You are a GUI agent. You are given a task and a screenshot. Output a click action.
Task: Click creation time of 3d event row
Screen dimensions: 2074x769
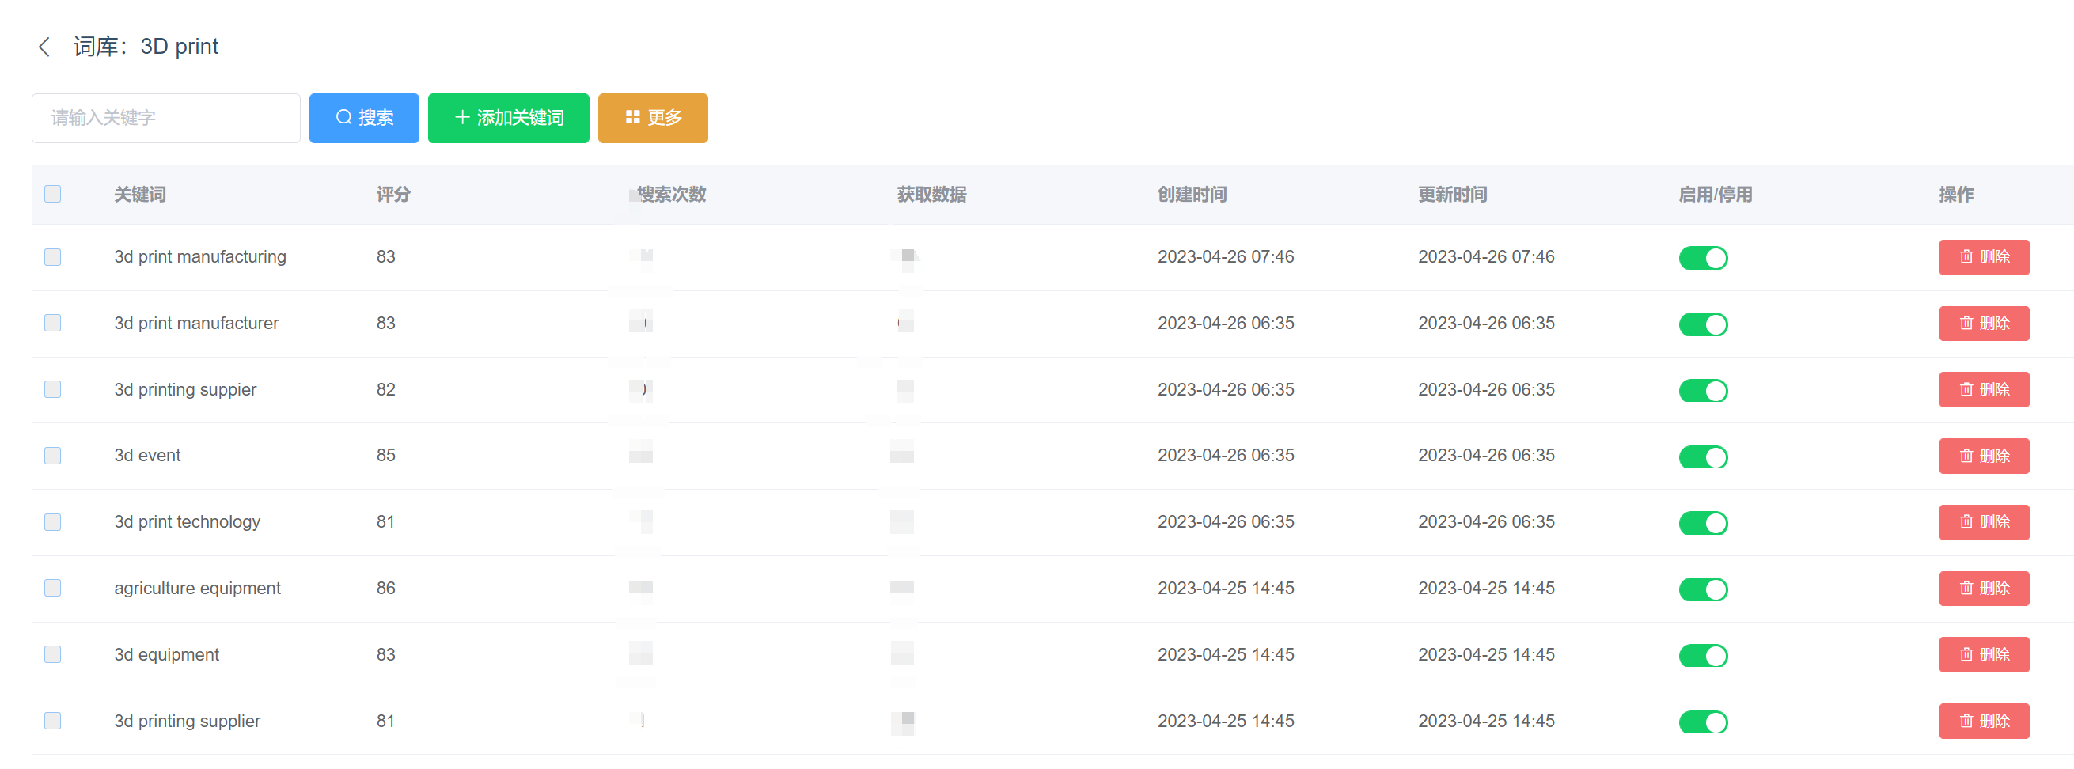point(1227,456)
